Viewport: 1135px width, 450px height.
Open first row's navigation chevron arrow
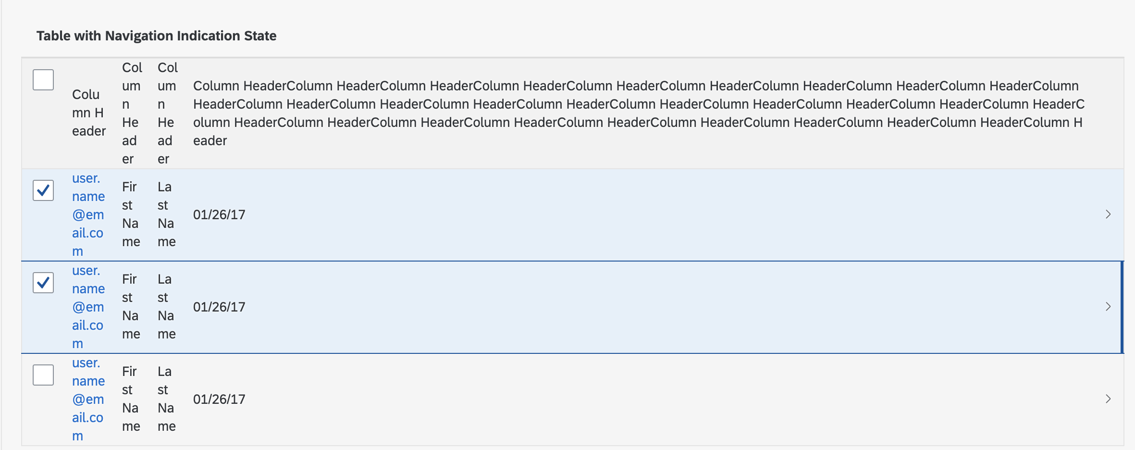pyautogui.click(x=1108, y=214)
